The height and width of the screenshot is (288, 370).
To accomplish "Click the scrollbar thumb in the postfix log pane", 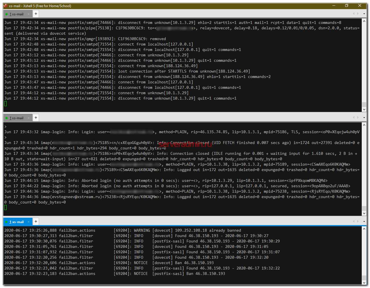I will pyautogui.click(x=364, y=105).
